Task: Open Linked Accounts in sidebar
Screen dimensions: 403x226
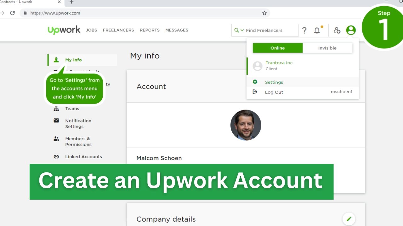Action: coord(83,157)
